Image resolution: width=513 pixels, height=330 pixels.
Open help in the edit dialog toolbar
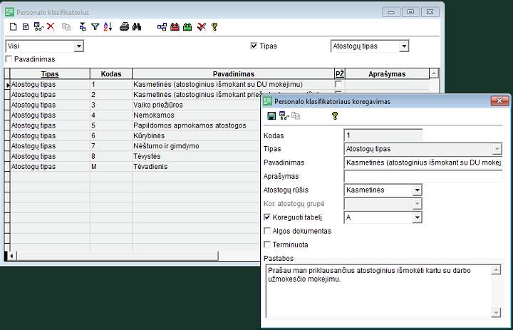tap(334, 115)
